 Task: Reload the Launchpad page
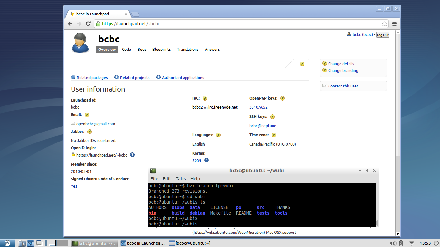tap(88, 24)
